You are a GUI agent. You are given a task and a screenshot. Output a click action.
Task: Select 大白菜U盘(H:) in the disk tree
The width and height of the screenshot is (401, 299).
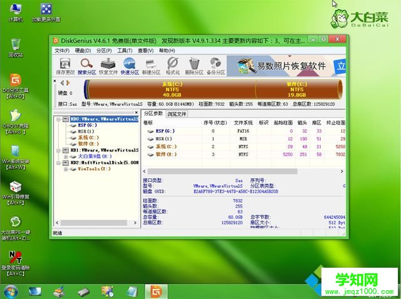coord(95,156)
